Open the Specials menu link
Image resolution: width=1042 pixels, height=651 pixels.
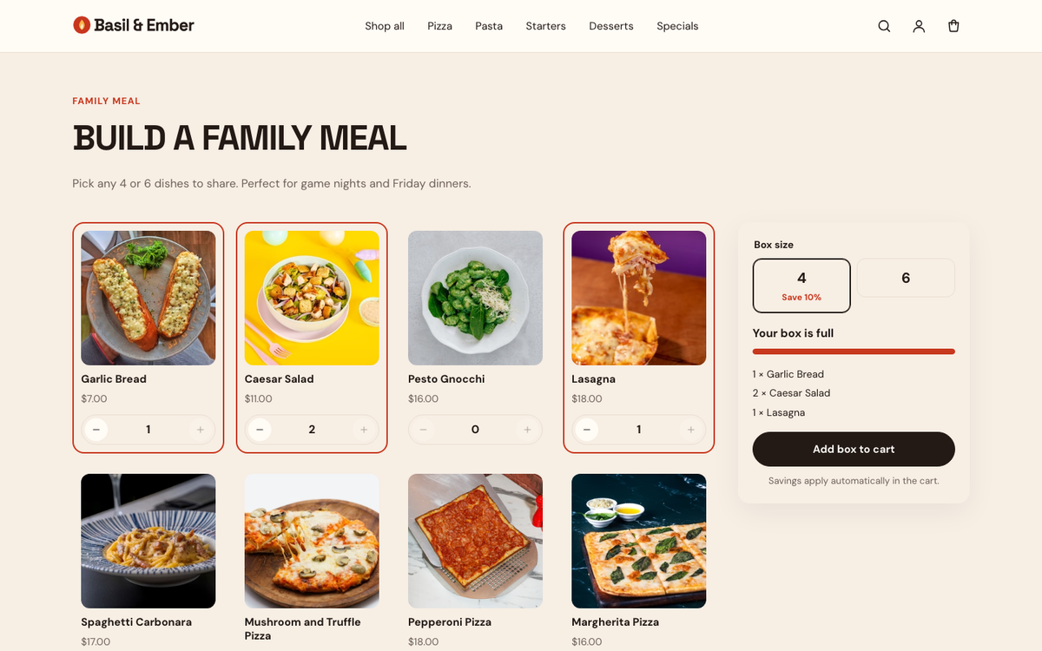(x=677, y=26)
